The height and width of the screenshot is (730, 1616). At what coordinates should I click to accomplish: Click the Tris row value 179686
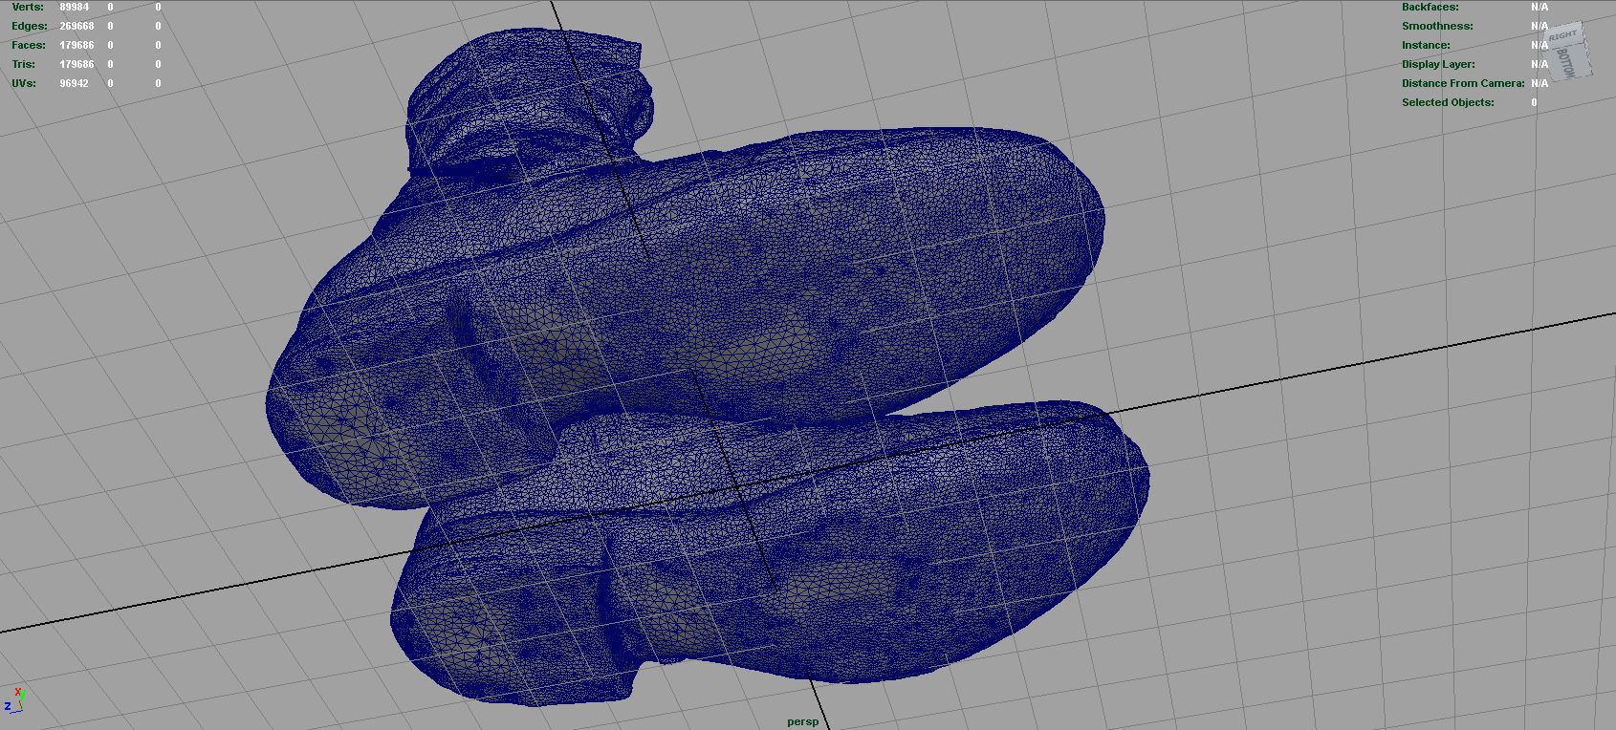tap(76, 64)
